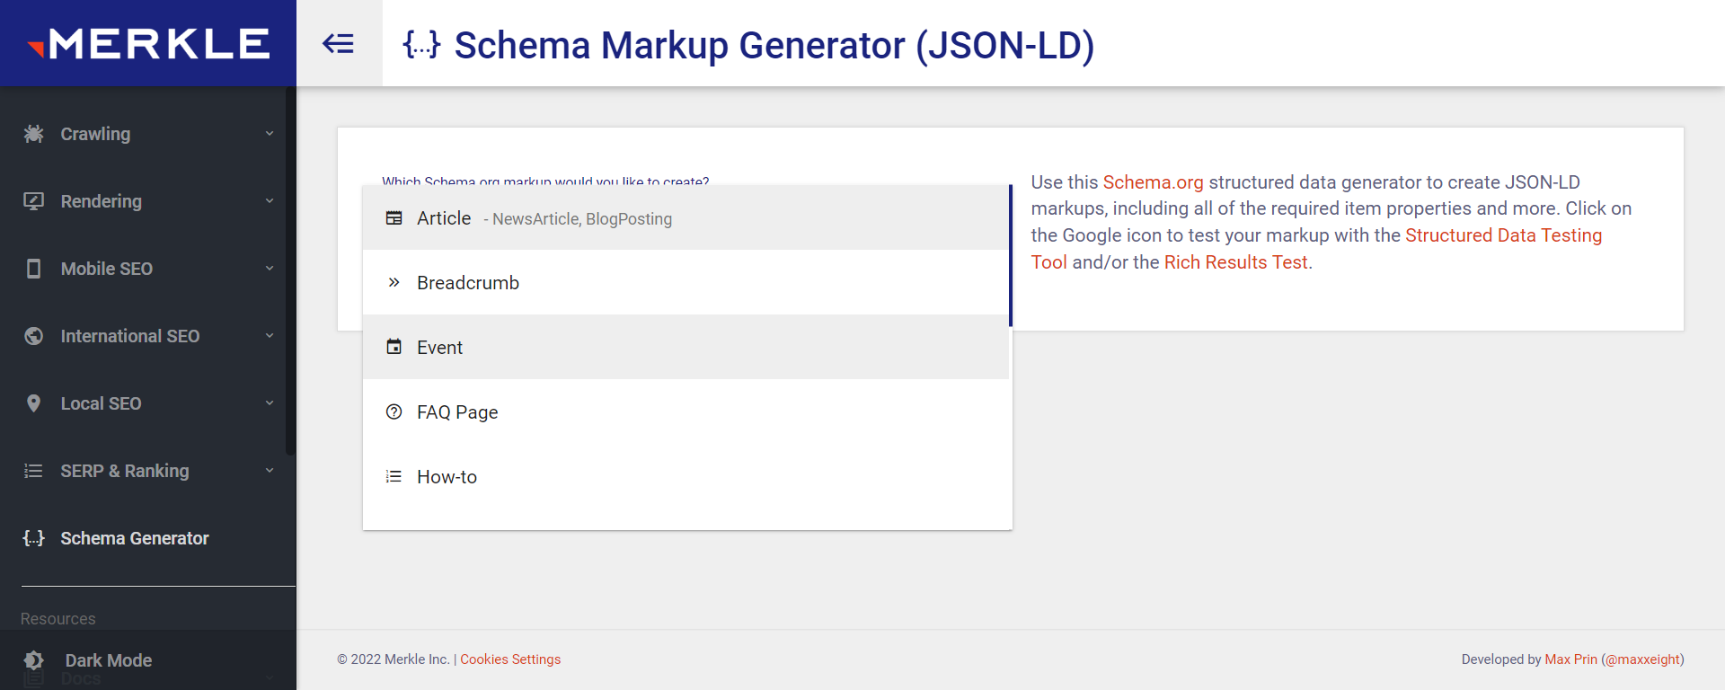Click the International SEO globe icon
The height and width of the screenshot is (690, 1725).
tap(33, 336)
